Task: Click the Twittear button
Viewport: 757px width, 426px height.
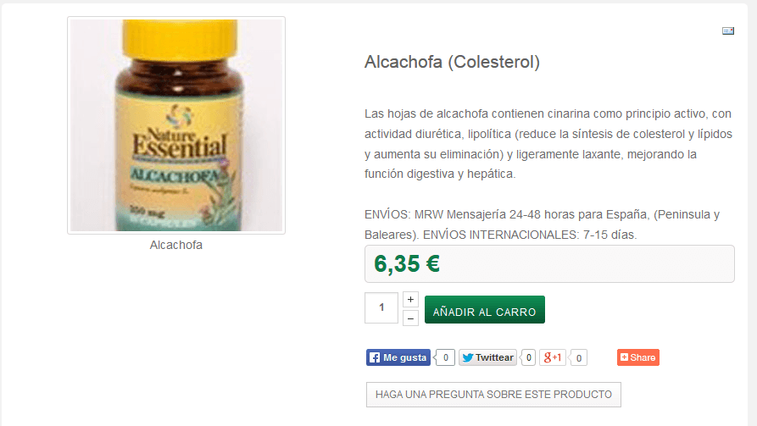Action: tap(487, 357)
